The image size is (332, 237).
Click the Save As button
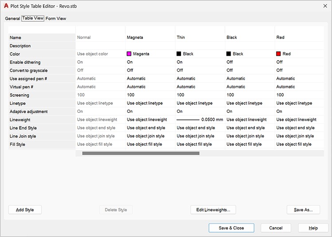click(x=303, y=210)
